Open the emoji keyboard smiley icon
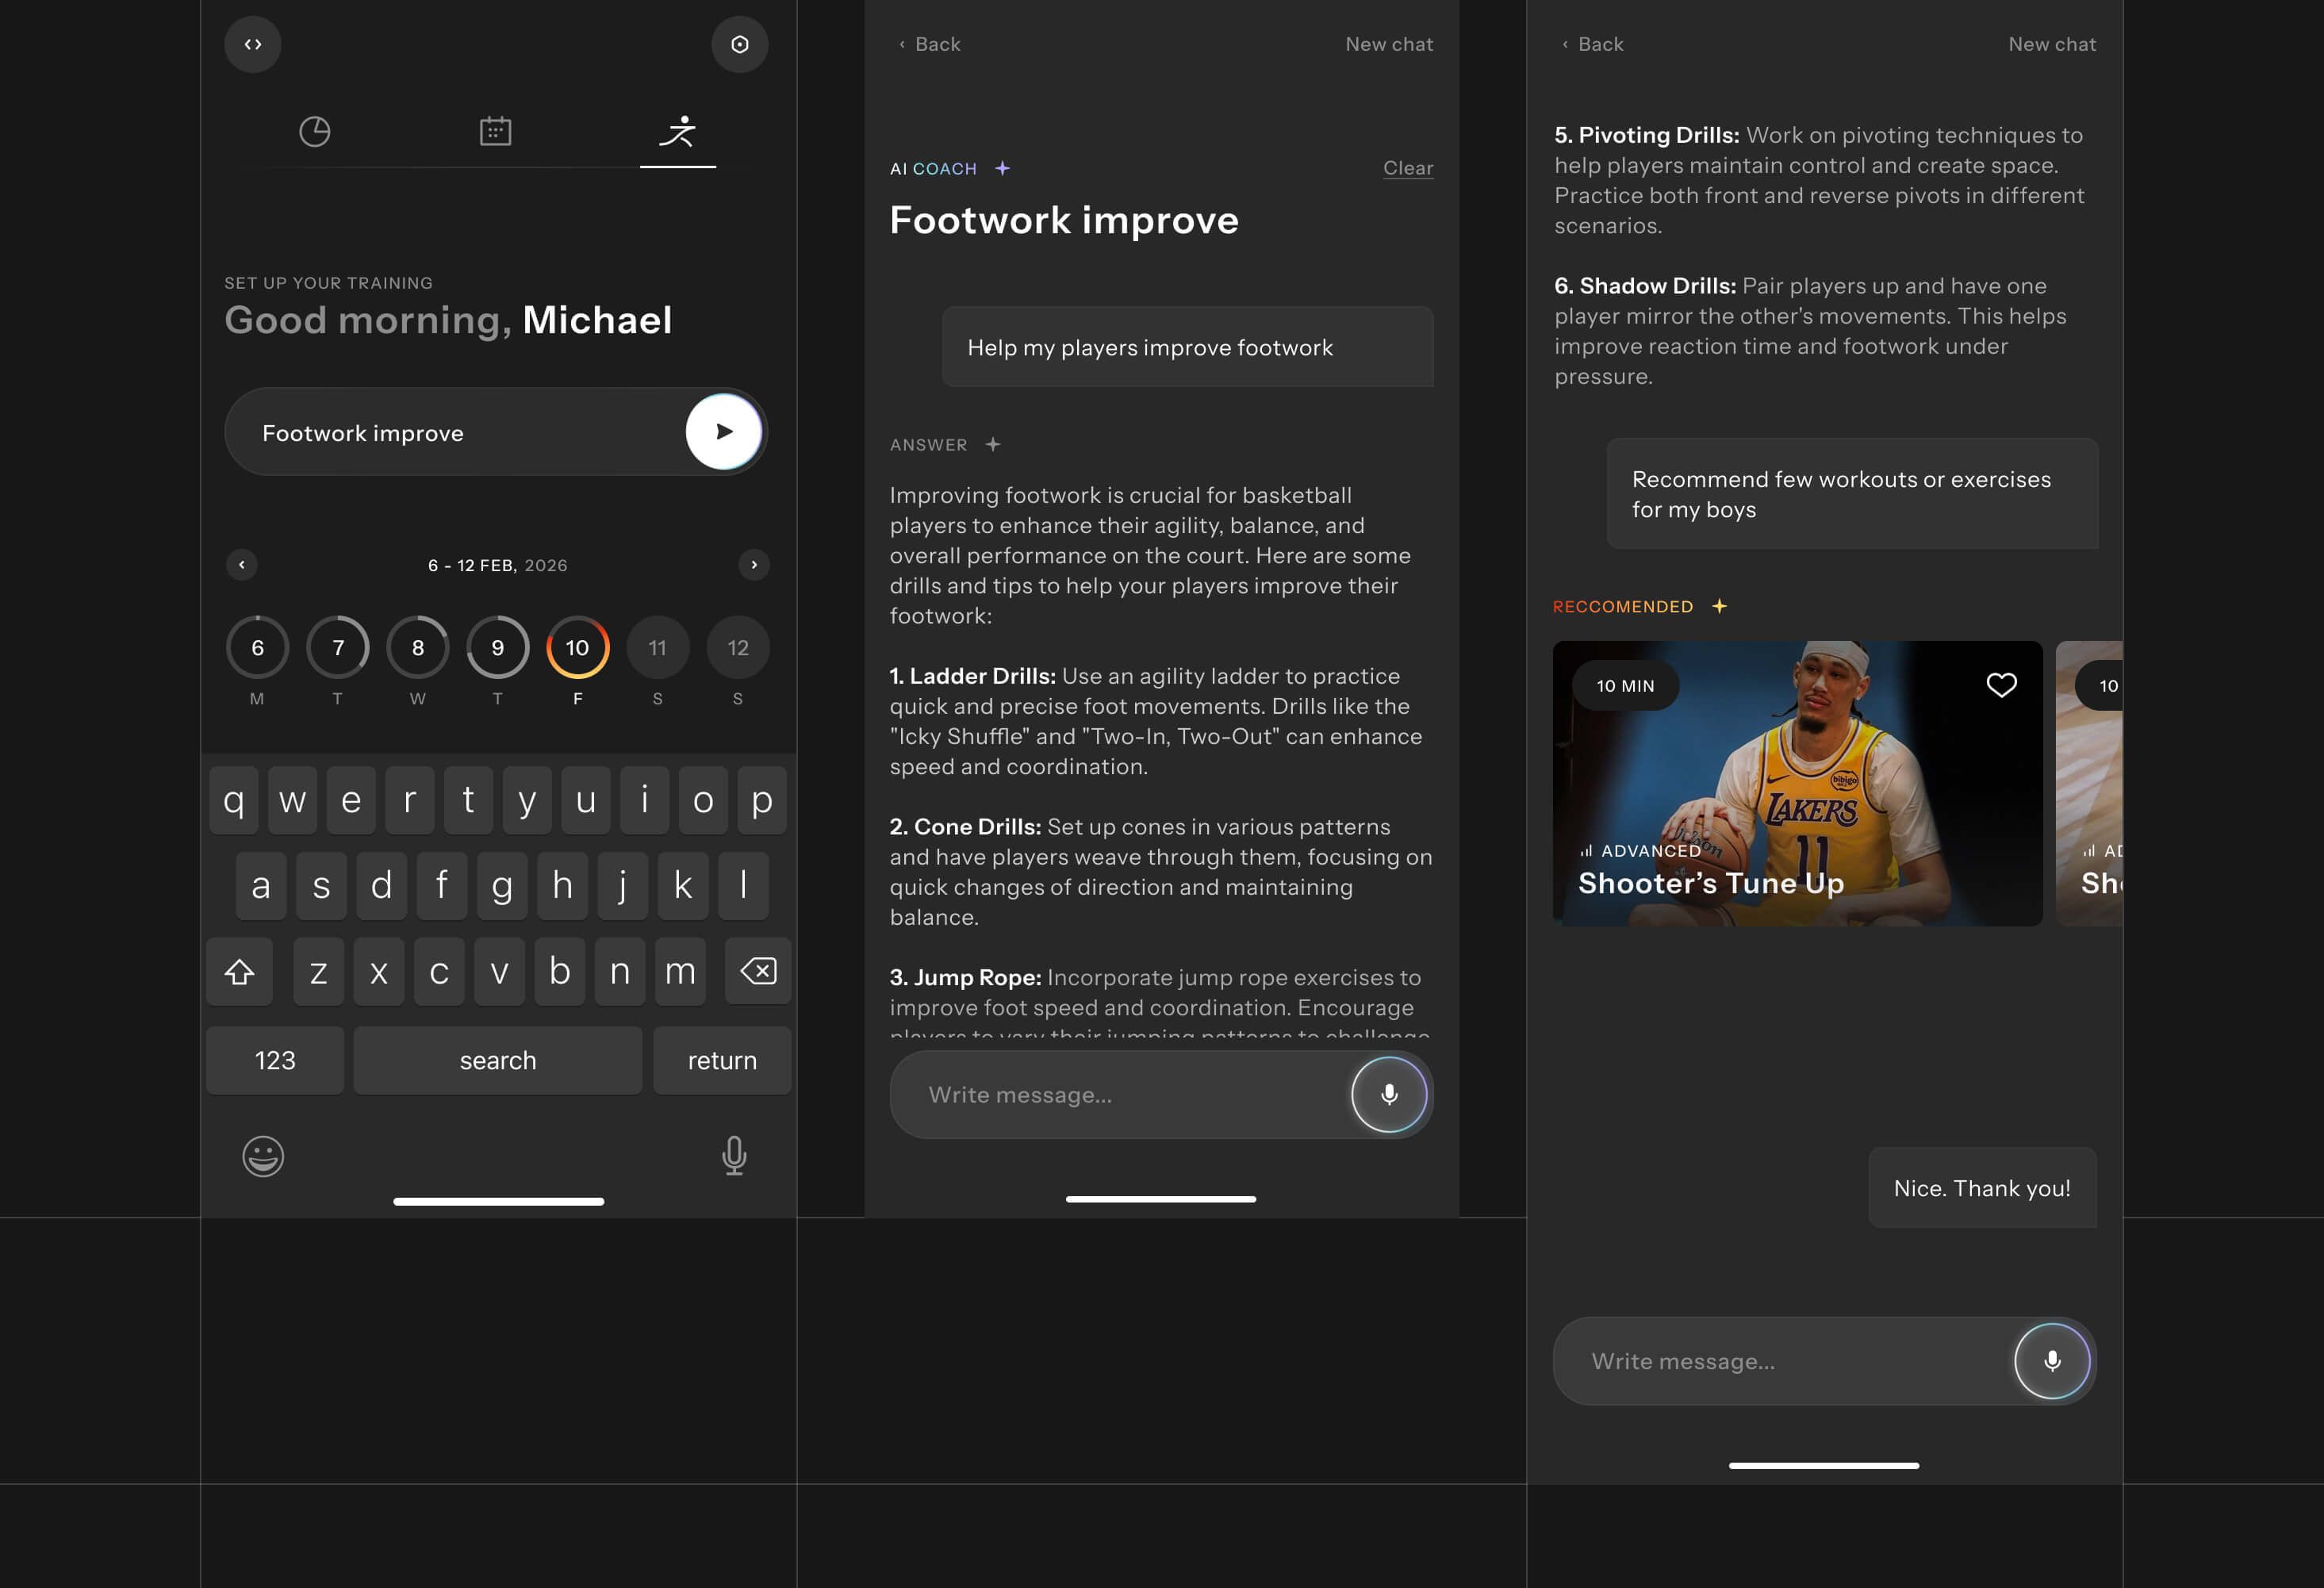Viewport: 2324px width, 1588px height. click(x=263, y=1156)
